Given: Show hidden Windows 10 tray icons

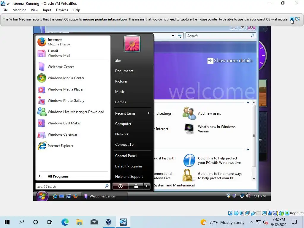Looking at the screenshot, I should click(251, 222).
